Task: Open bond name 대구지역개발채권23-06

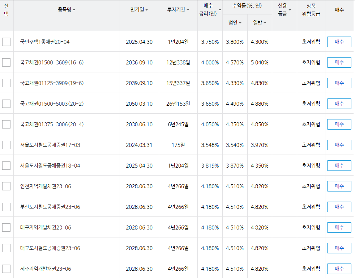Action: point(46,228)
